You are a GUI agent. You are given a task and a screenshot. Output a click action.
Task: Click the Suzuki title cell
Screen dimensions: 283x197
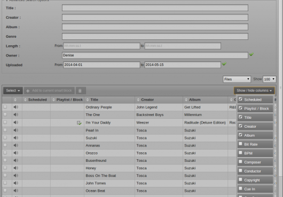coord(91,138)
